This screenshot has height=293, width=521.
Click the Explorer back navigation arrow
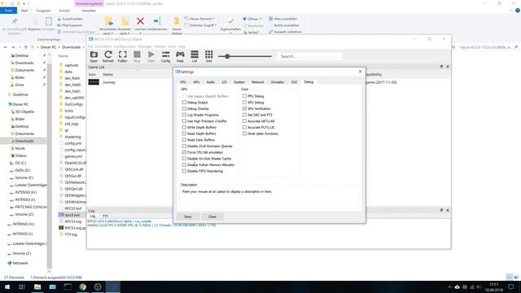tap(6, 47)
